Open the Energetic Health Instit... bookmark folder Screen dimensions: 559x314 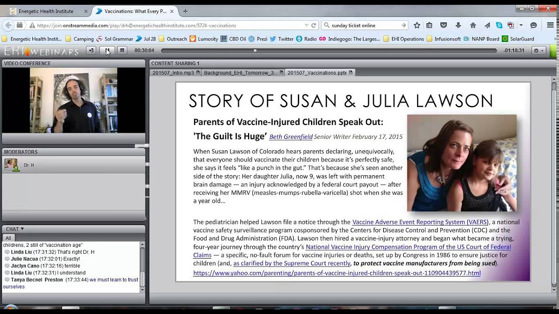(x=32, y=39)
